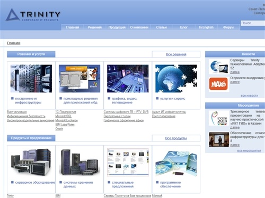Viewport: 265px width, 198px height.
Task: Open Системы цифрового ТВ - IPTV, DVB link
Action: click(x=126, y=112)
